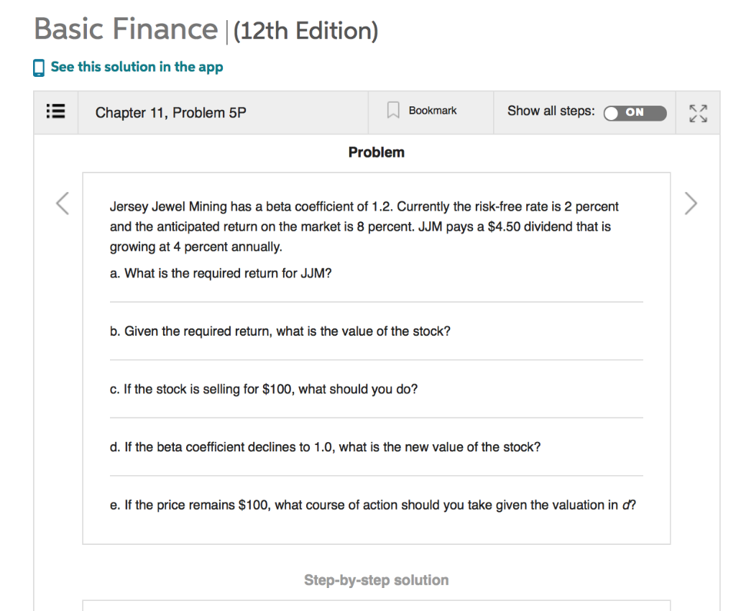
Task: Click the ON toggle knob
Action: pos(610,113)
